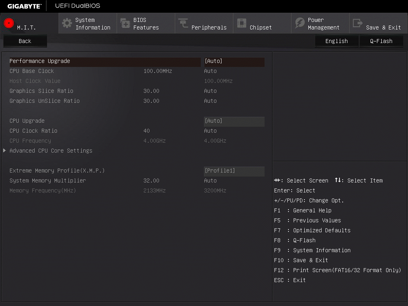The height and width of the screenshot is (306, 408).
Task: Click the Graphics Slice Ratio label
Action: point(41,91)
